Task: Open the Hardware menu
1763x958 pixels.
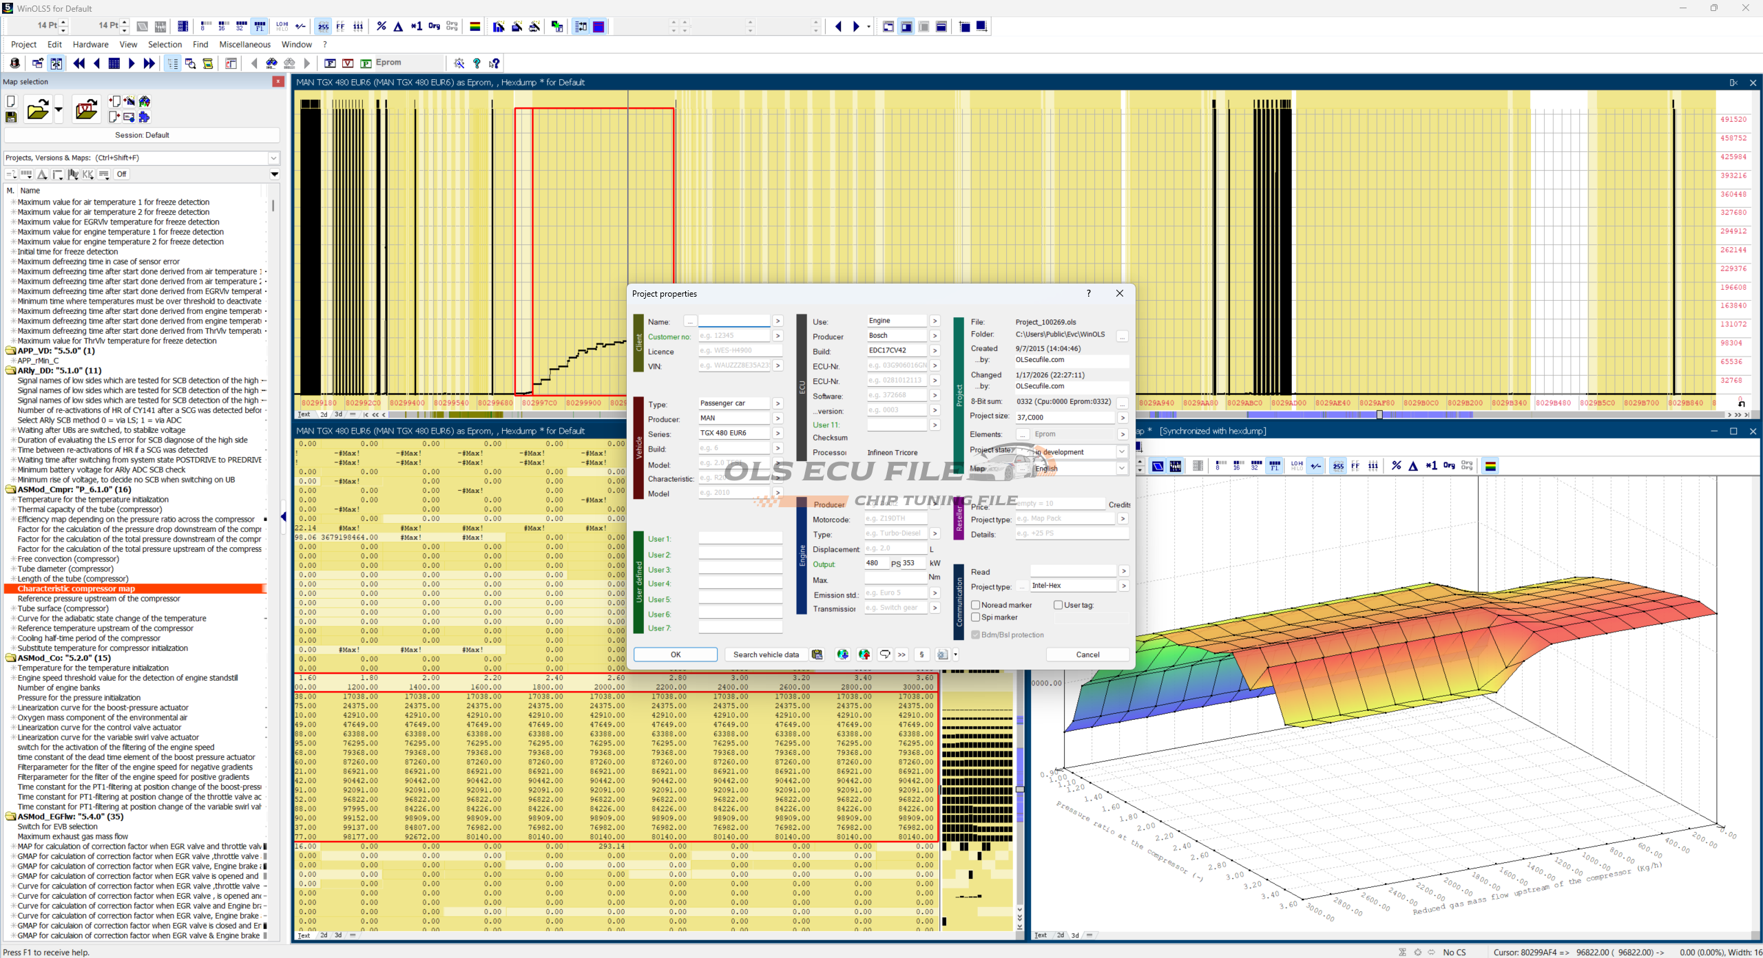Action: [x=90, y=45]
